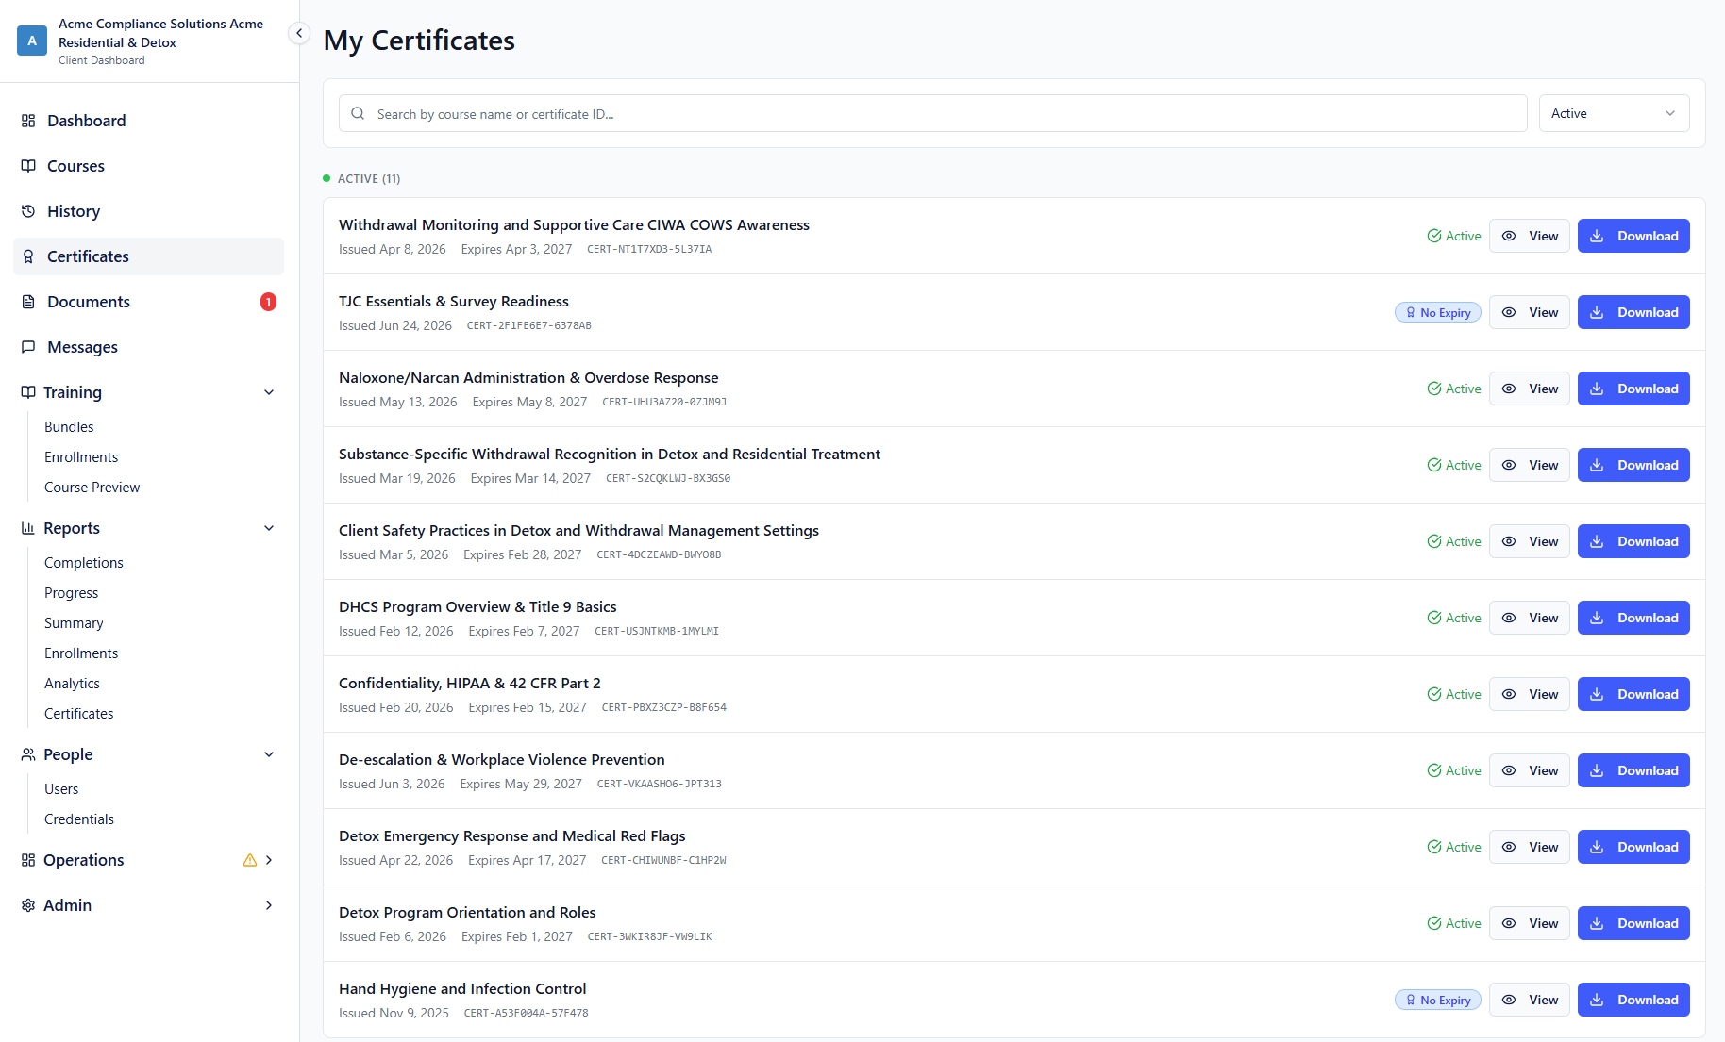
Task: Click the ACTIVE (11) section heading
Action: coord(369,178)
